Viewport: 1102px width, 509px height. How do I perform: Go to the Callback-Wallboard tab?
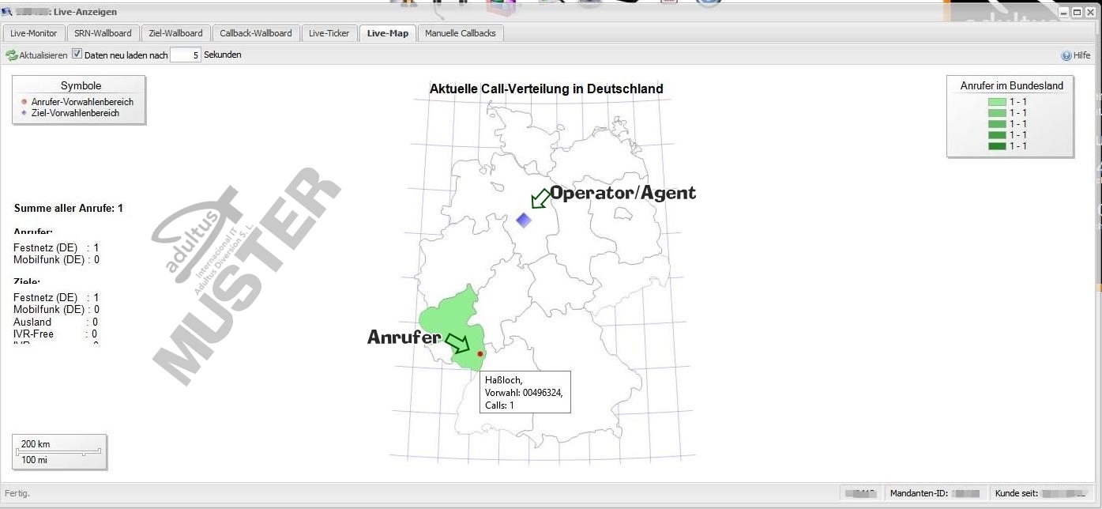point(256,33)
